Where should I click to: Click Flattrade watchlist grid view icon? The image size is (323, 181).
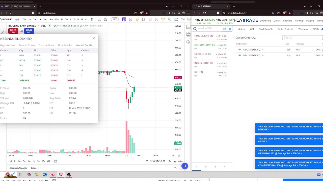pos(225,29)
